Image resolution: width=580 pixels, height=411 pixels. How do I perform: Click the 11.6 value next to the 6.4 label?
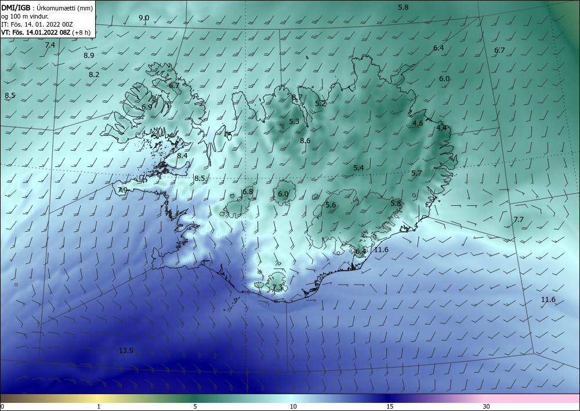(x=382, y=250)
